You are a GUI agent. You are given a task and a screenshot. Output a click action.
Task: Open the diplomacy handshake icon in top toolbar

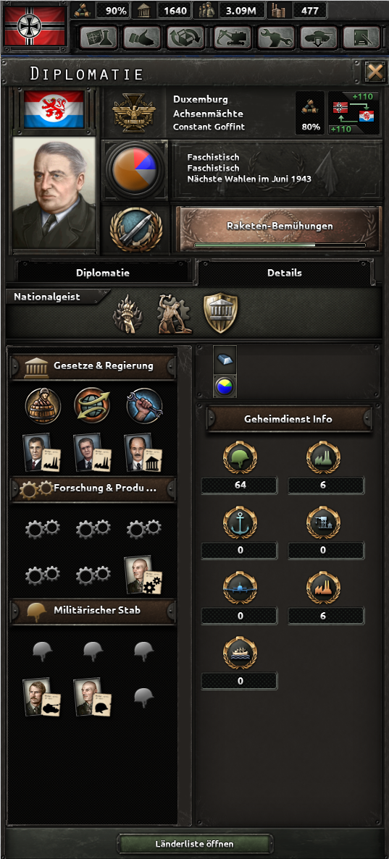click(x=142, y=37)
